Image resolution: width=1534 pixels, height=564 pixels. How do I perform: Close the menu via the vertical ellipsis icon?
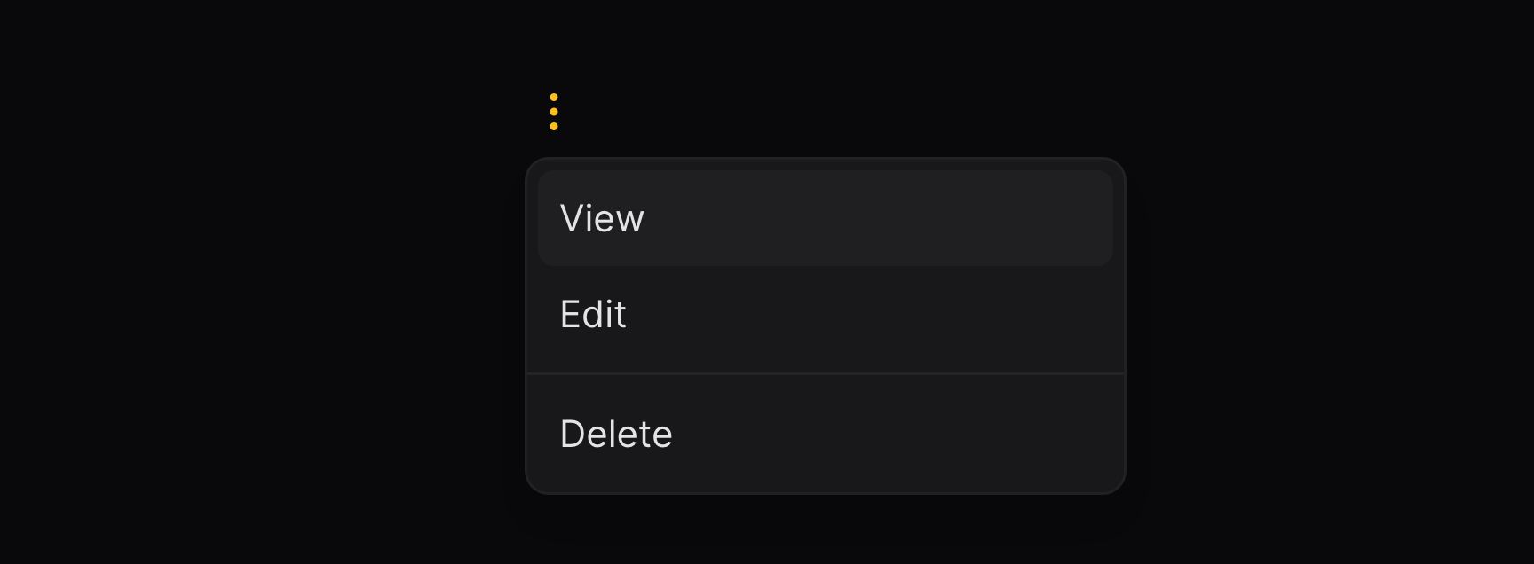(x=554, y=112)
